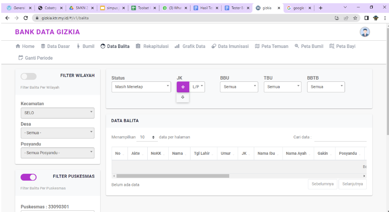
Task: Close the gizkia tab
Action: pyautogui.click(x=279, y=8)
